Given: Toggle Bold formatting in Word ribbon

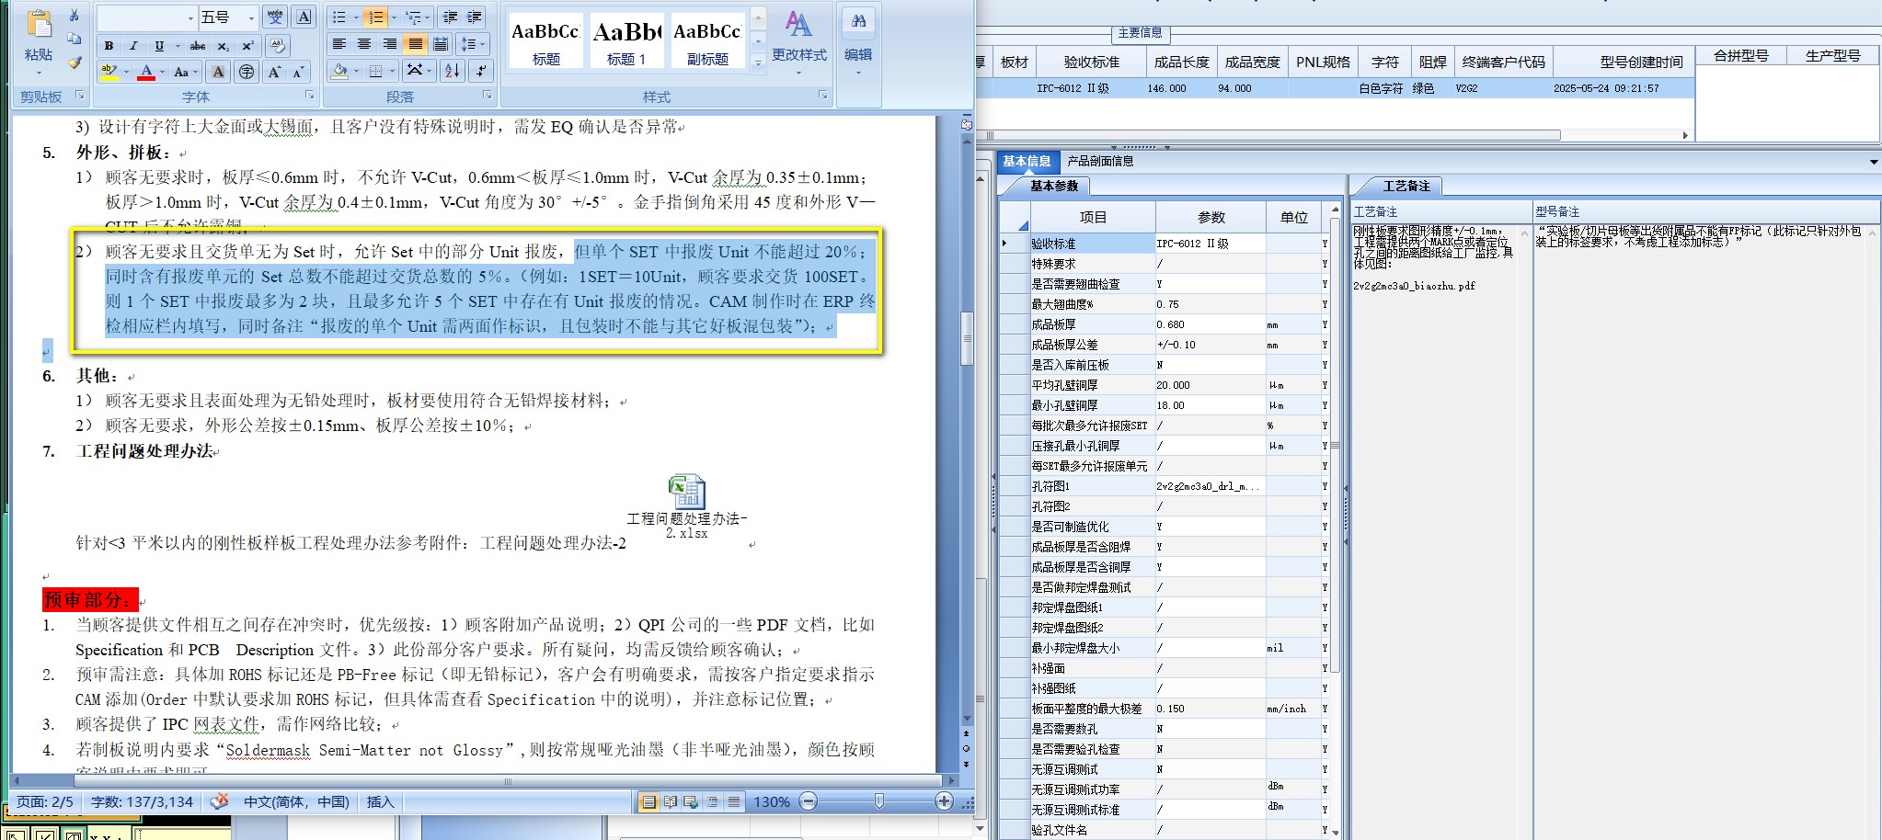Looking at the screenshot, I should (x=109, y=46).
